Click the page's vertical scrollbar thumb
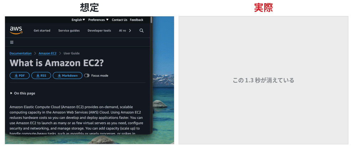Image resolution: width=353 pixels, height=149 pixels. point(152,20)
